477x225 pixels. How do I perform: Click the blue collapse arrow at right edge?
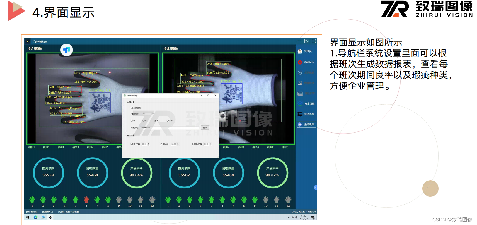316,188
